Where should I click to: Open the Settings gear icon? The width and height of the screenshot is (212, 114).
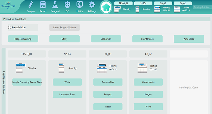click(x=92, y=5)
